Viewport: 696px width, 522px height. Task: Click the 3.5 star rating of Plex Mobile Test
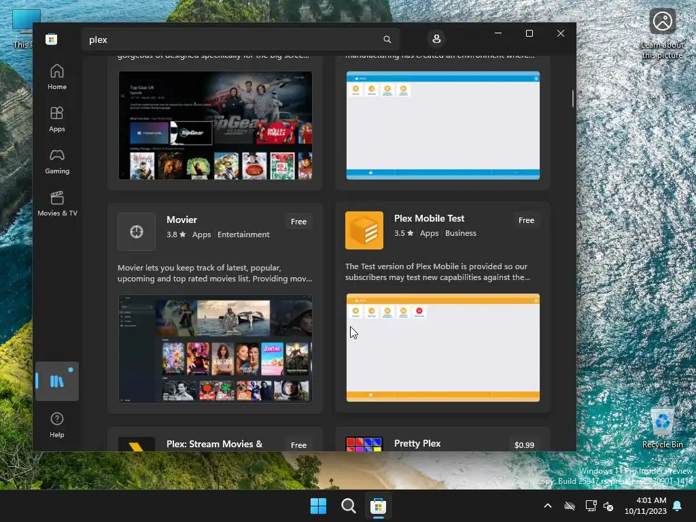coord(404,233)
